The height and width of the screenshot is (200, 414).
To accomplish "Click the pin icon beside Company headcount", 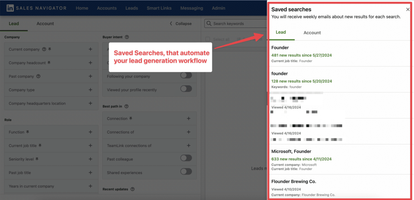I will [x=49, y=63].
